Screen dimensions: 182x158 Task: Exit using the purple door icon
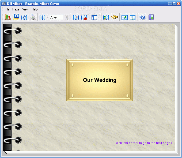click(151, 17)
